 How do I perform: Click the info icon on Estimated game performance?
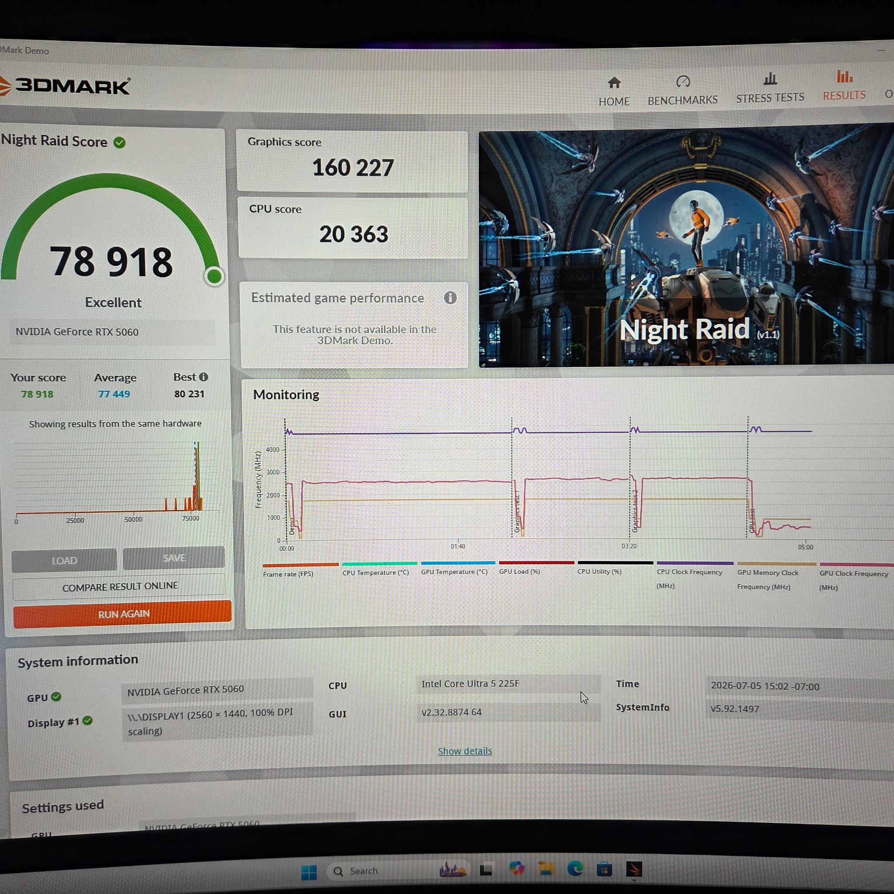(x=450, y=298)
